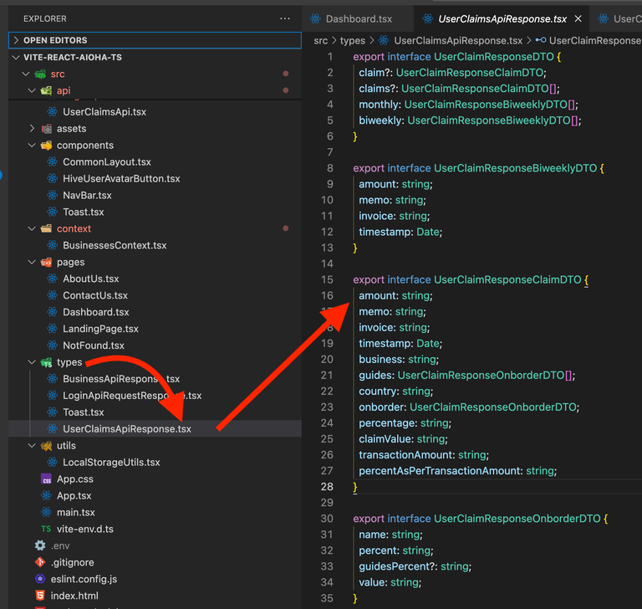Click React icon beside UserClaimsApi.tsx
Screen dimensions: 642x609
coord(52,111)
